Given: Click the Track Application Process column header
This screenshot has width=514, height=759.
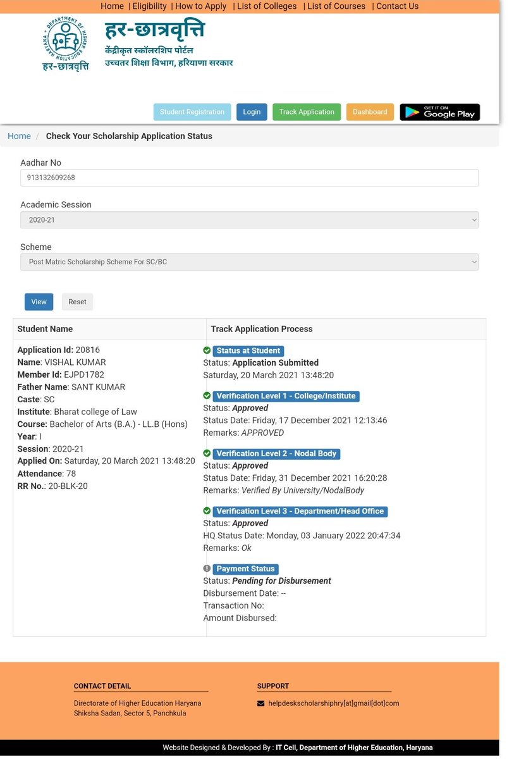Looking at the screenshot, I should pyautogui.click(x=262, y=329).
